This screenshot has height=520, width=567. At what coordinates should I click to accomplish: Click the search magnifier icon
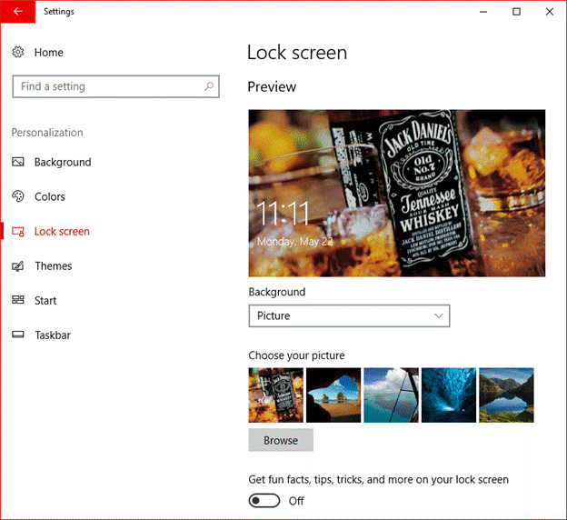(209, 86)
